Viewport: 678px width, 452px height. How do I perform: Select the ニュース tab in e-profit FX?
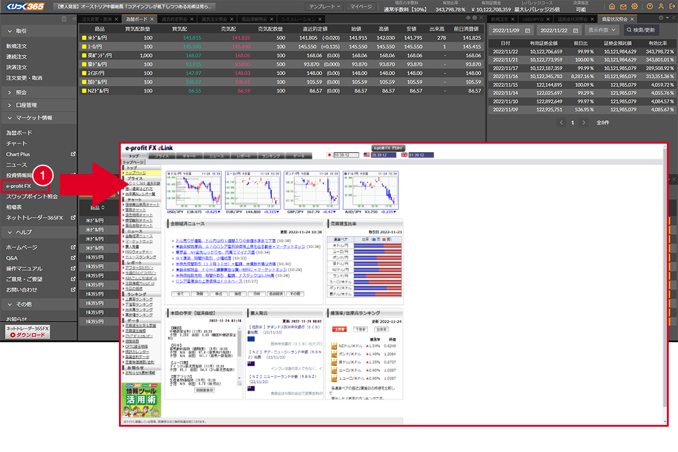(x=216, y=156)
